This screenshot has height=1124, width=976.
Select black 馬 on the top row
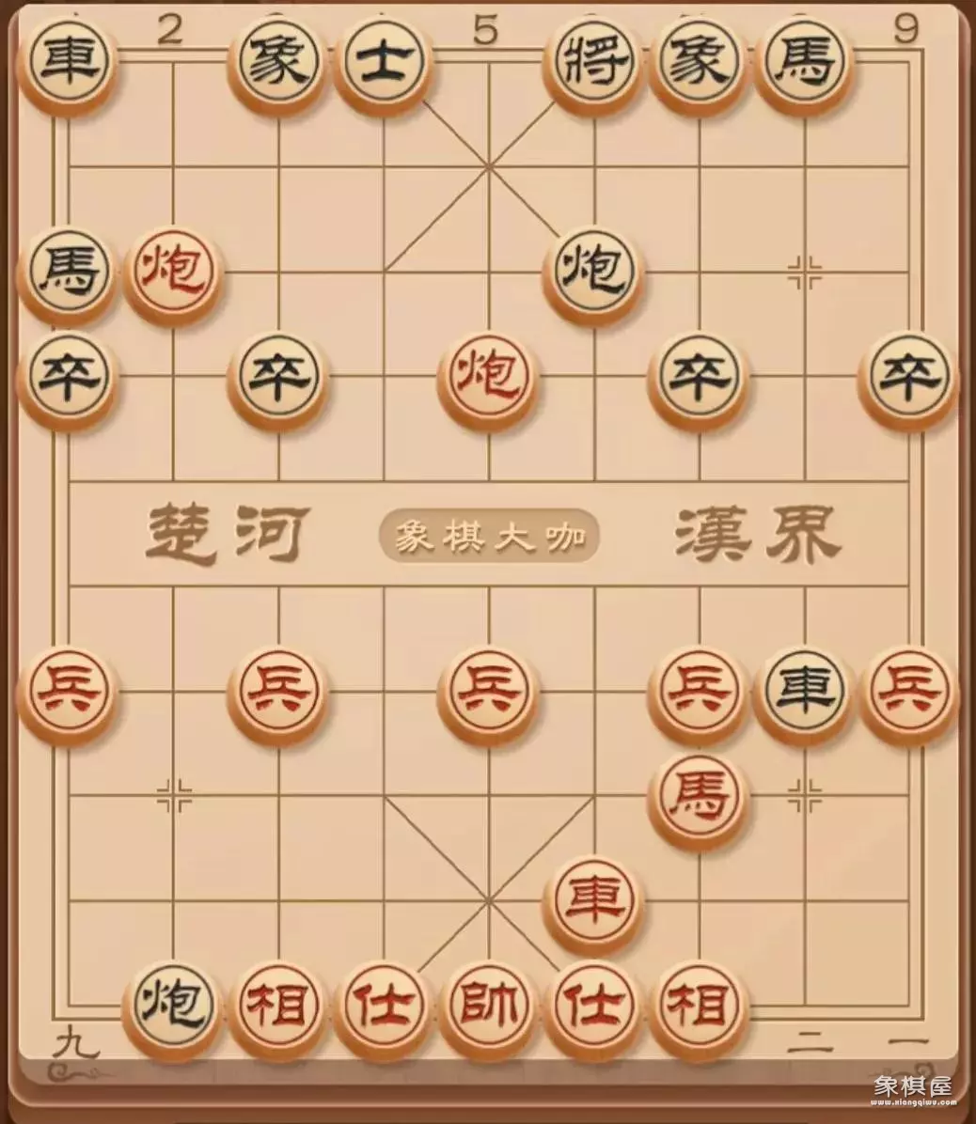803,61
